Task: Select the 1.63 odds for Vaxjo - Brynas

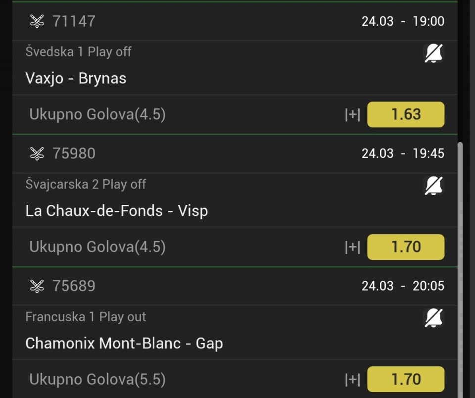Action: point(406,114)
